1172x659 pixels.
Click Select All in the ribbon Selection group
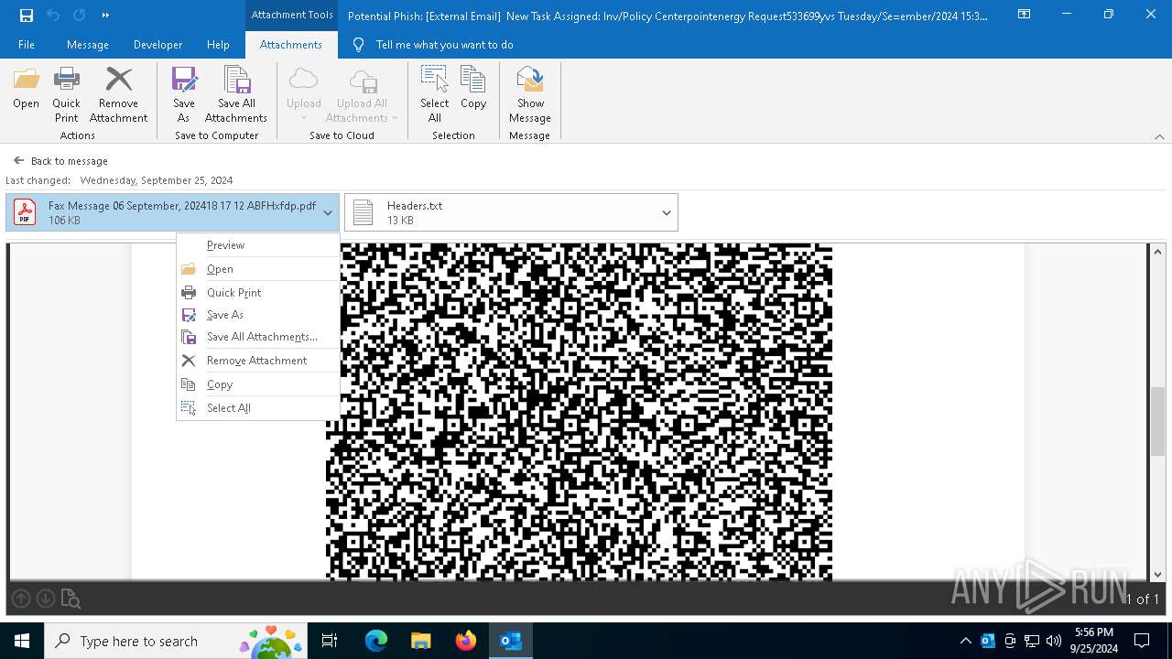click(434, 95)
